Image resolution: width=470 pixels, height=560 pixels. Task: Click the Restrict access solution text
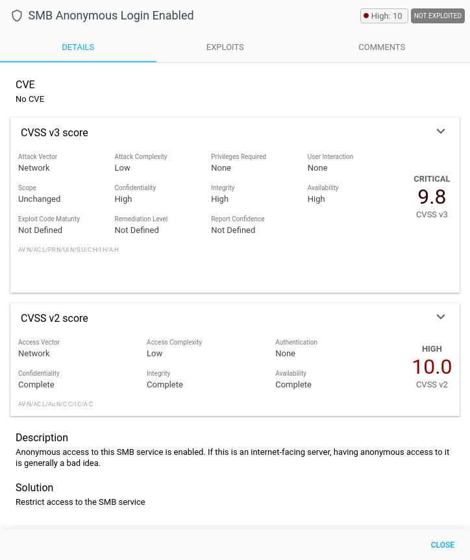tap(80, 502)
